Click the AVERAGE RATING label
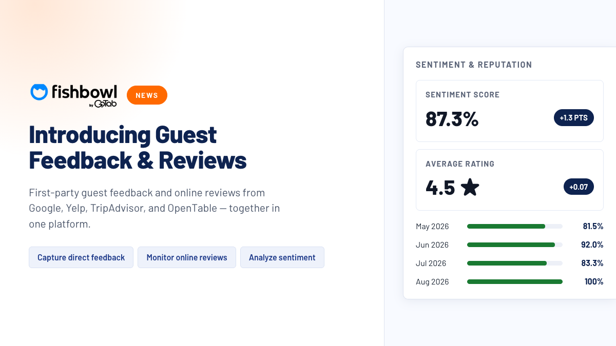This screenshot has width=616, height=346. tap(460, 164)
